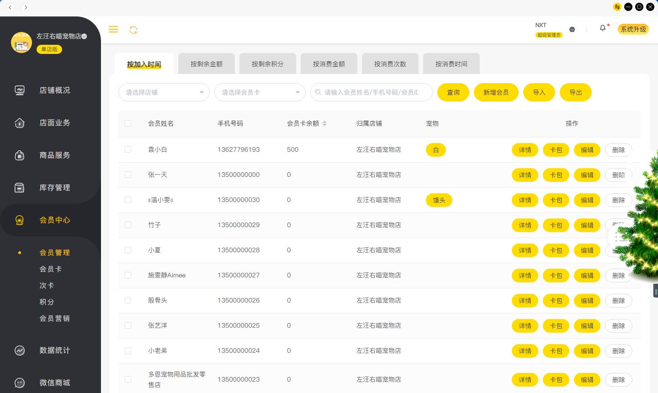Click the 数据统计 chart icon
The image size is (658, 393).
tap(20, 351)
